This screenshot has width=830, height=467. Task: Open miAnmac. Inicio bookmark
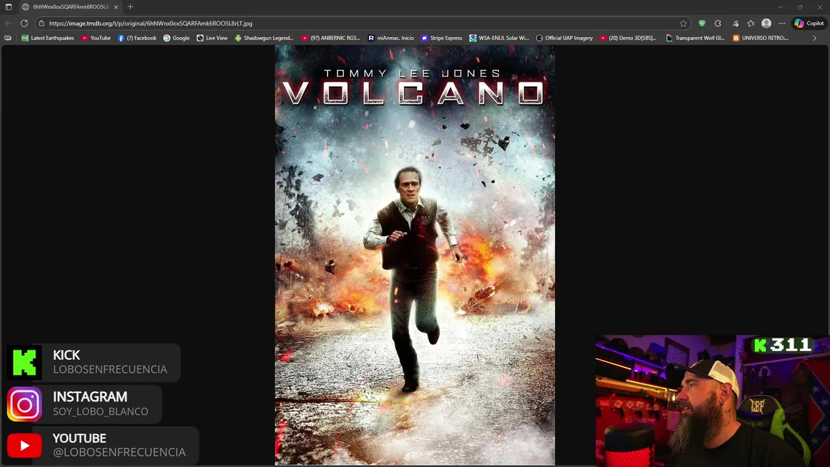click(391, 38)
